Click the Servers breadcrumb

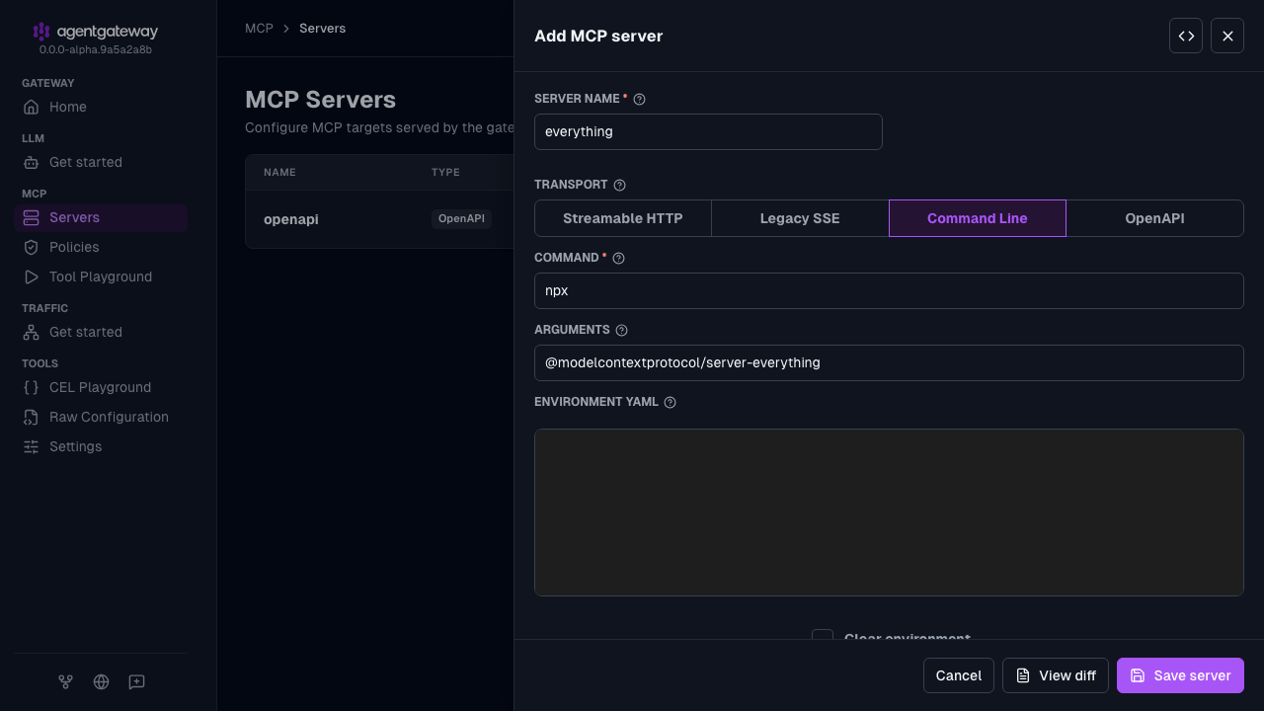click(x=322, y=28)
